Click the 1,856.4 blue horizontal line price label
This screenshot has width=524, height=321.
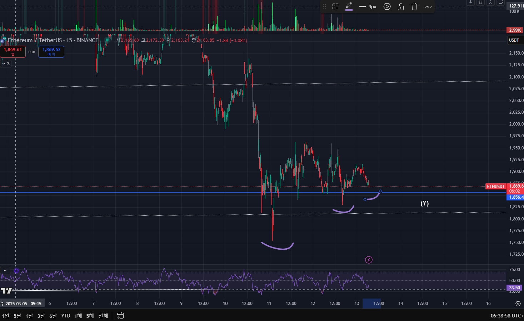[x=515, y=197]
